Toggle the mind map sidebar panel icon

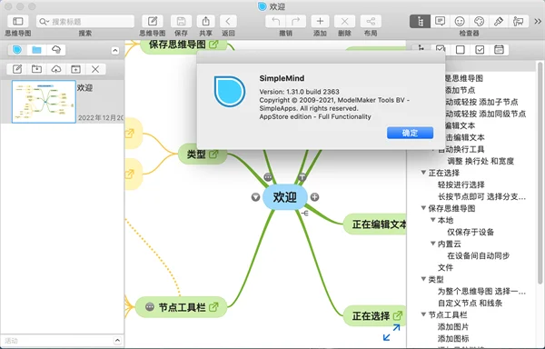(18, 22)
